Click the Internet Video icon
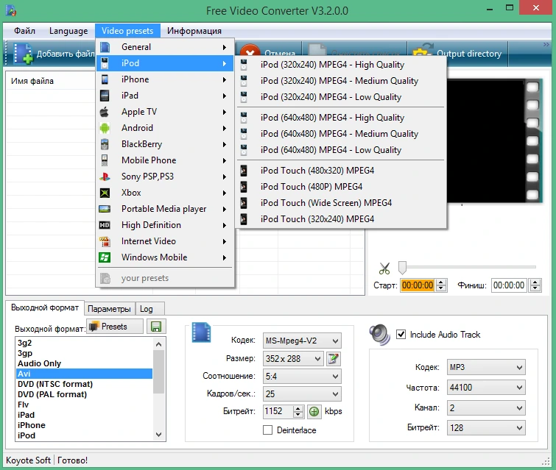Image resolution: width=556 pixels, height=470 pixels. pyautogui.click(x=105, y=241)
